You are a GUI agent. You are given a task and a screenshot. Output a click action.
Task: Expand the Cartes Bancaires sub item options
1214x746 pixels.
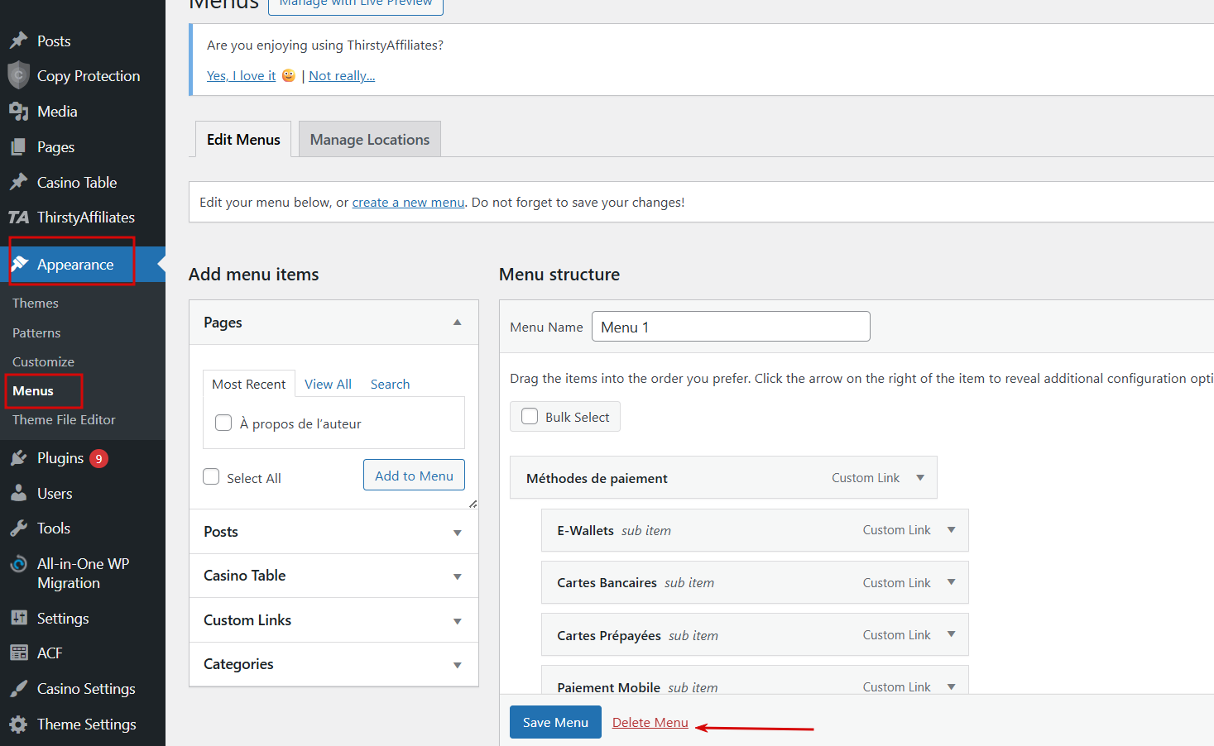point(952,582)
